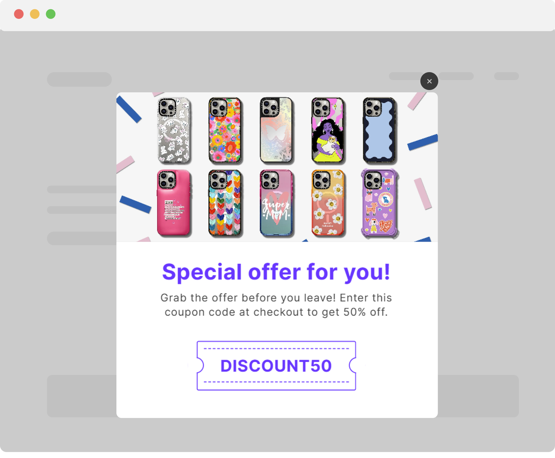This screenshot has height=458, width=555.
Task: Click the DISCOUNT50 coupon code
Action: pyautogui.click(x=276, y=366)
